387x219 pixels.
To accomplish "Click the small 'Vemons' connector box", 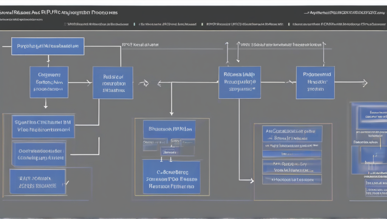I will (170, 151).
